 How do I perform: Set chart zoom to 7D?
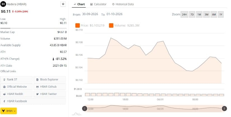click(x=192, y=15)
